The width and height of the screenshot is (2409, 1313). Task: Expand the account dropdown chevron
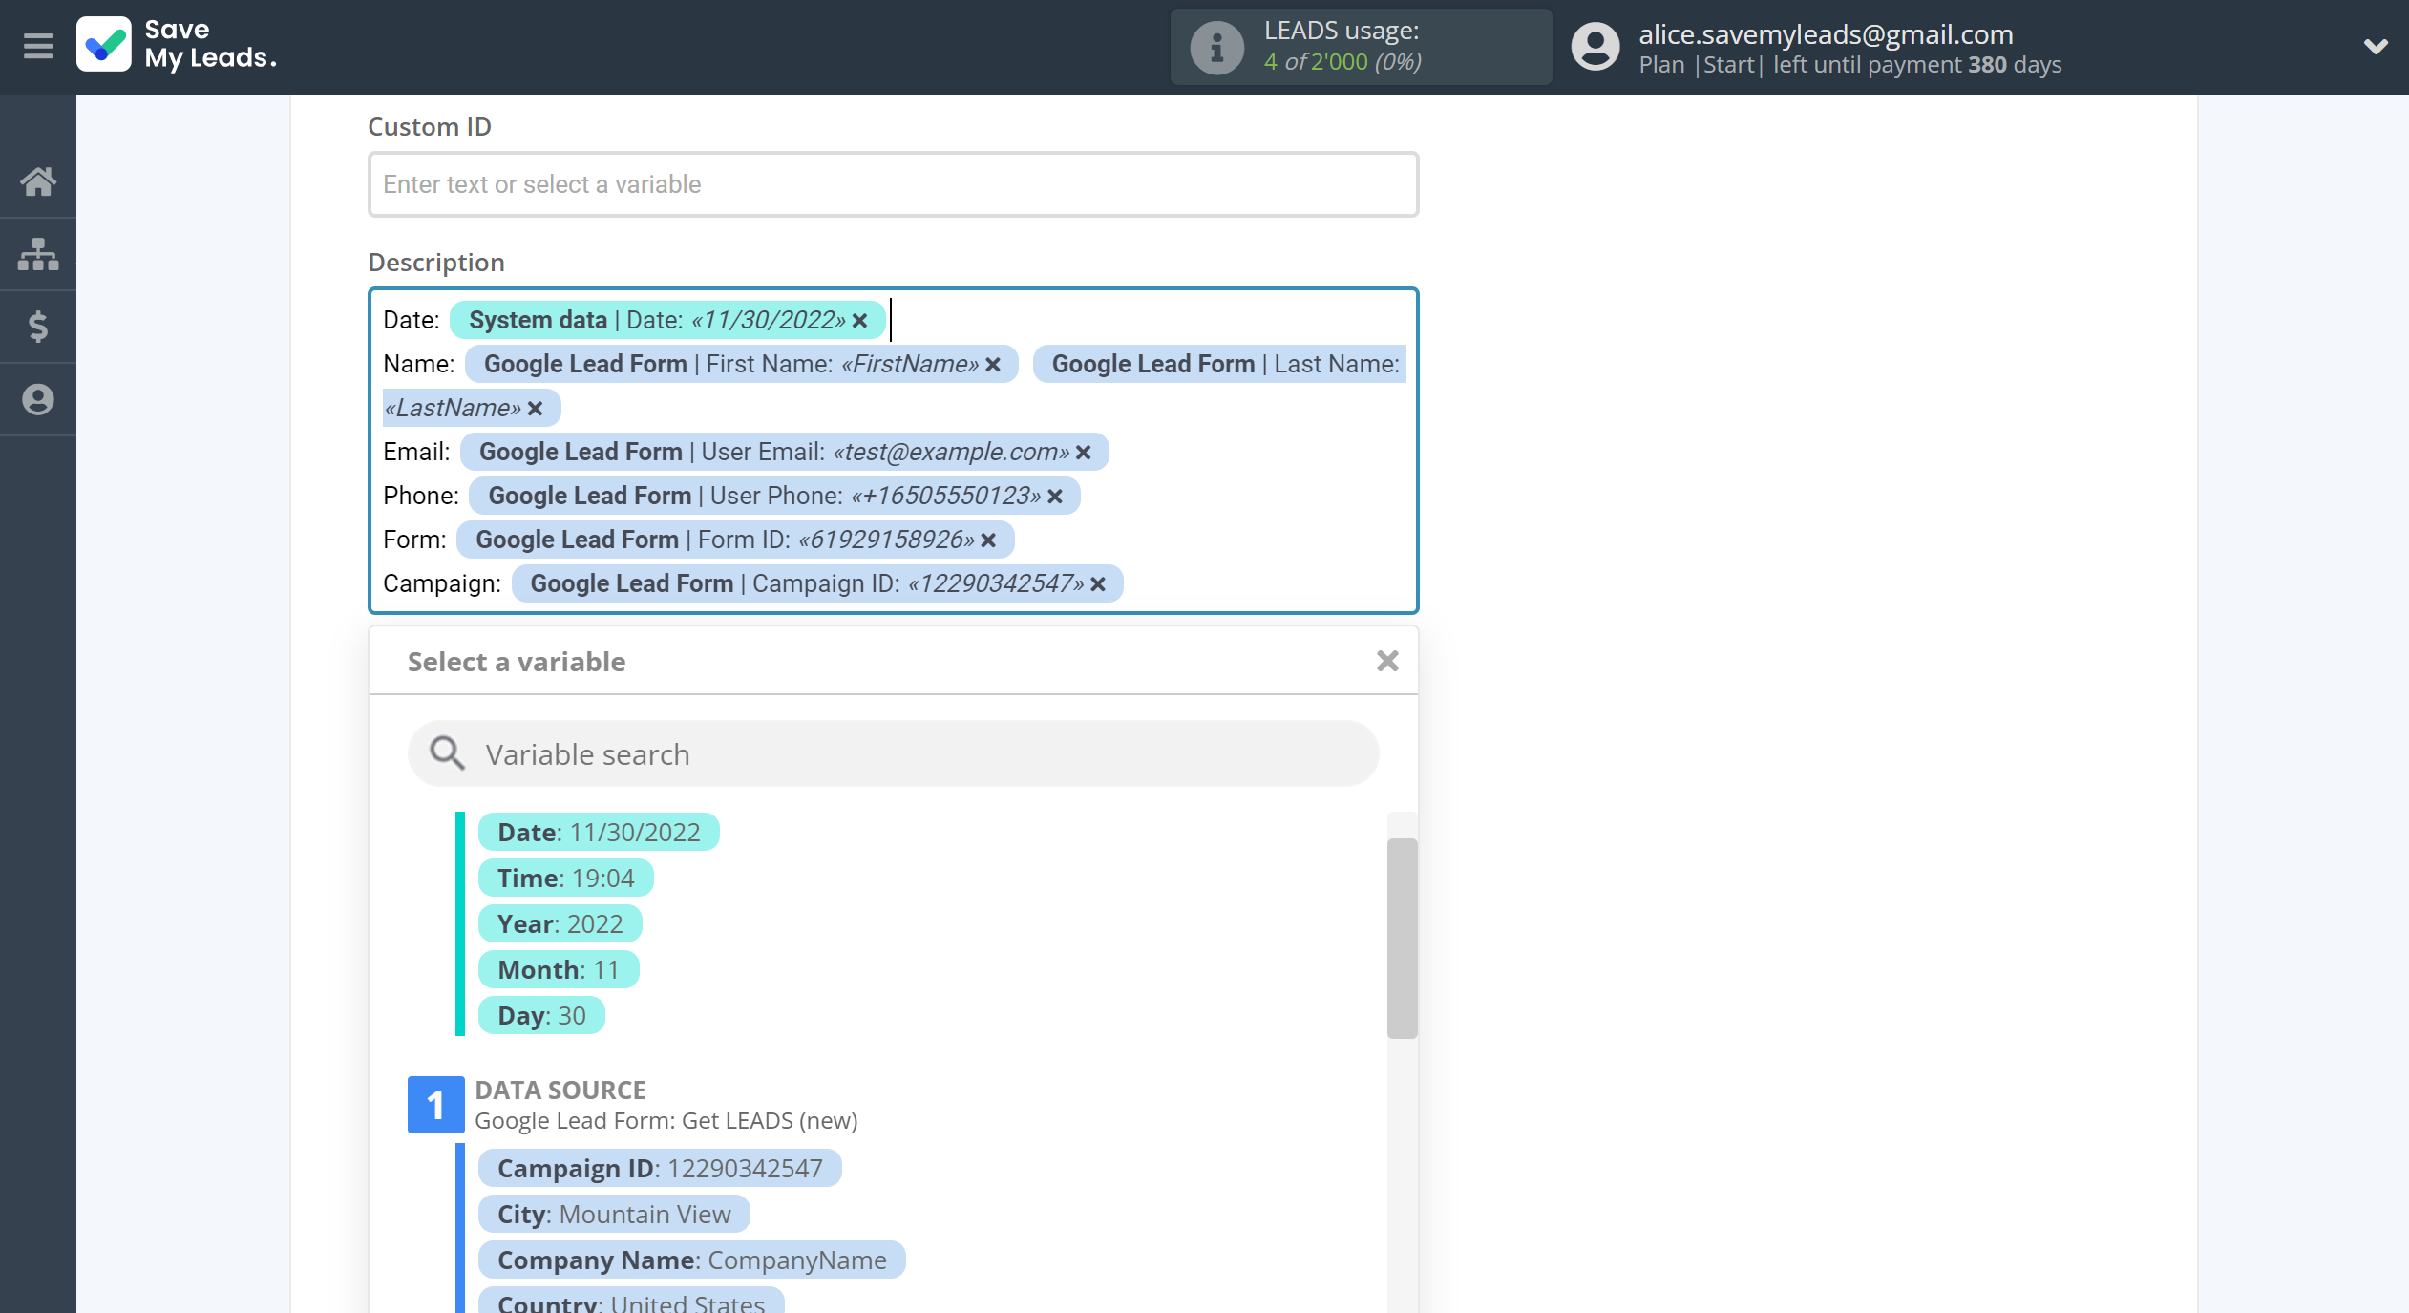pos(2376,46)
